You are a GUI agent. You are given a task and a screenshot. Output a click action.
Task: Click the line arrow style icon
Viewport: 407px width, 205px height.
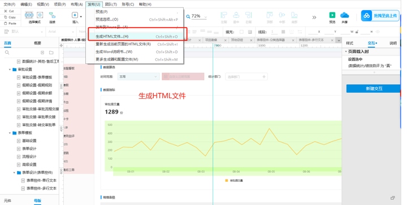tap(300, 32)
